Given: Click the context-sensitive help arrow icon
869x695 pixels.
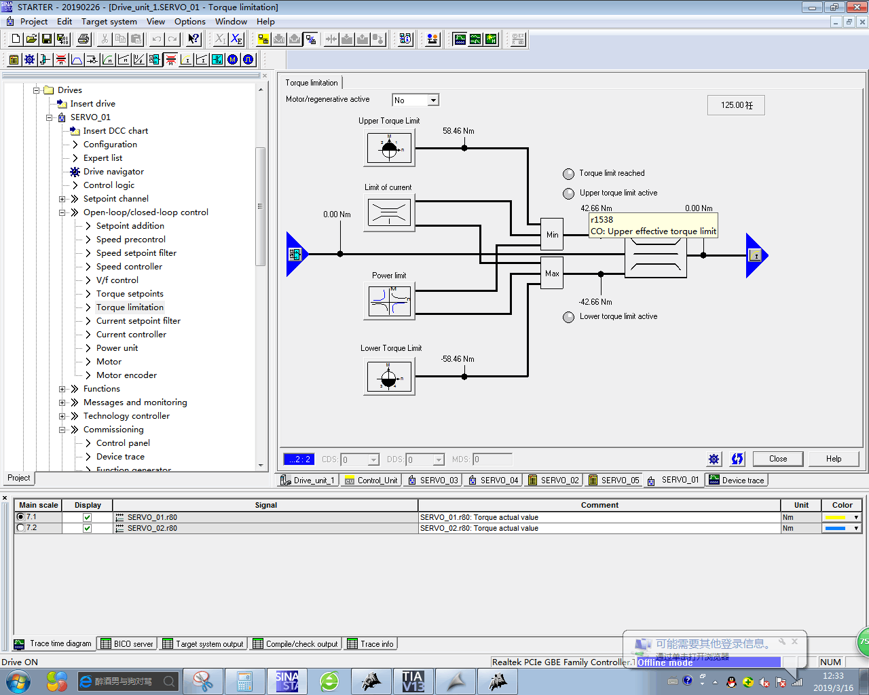Looking at the screenshot, I should pyautogui.click(x=193, y=39).
